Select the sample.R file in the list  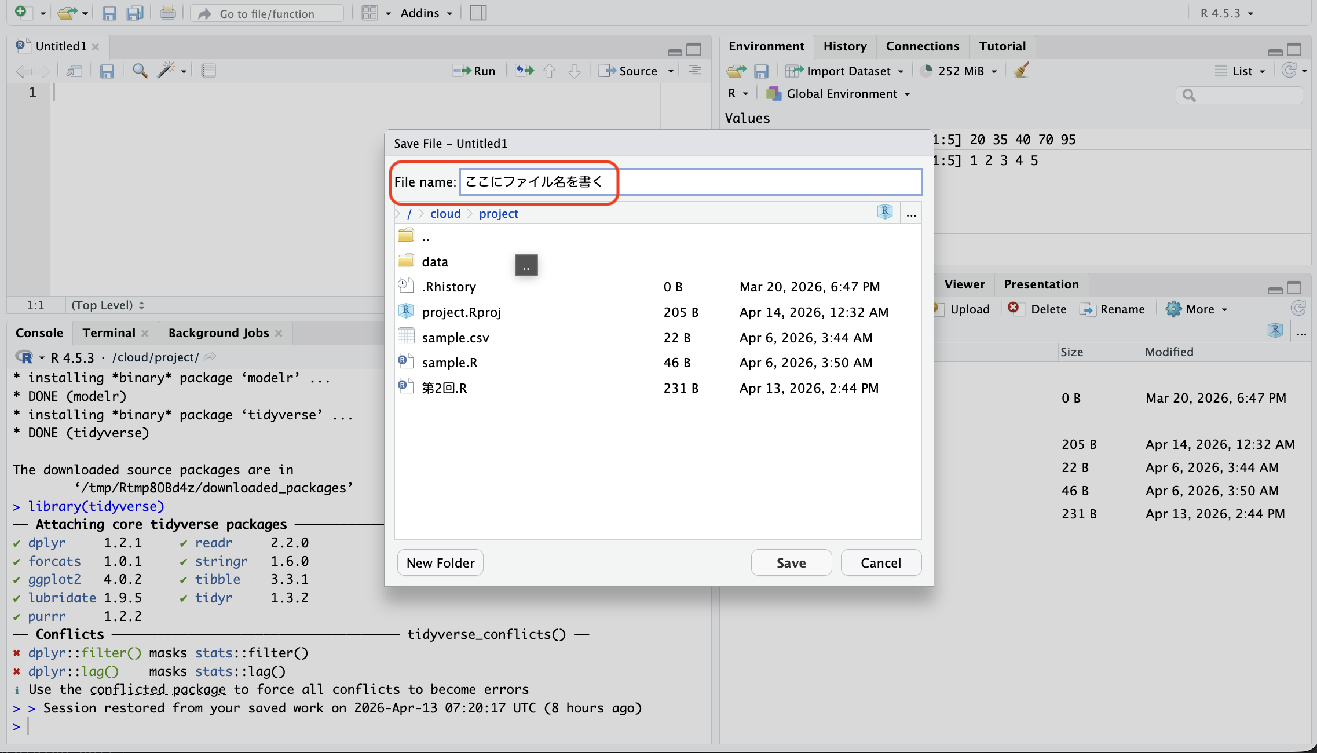coord(449,363)
